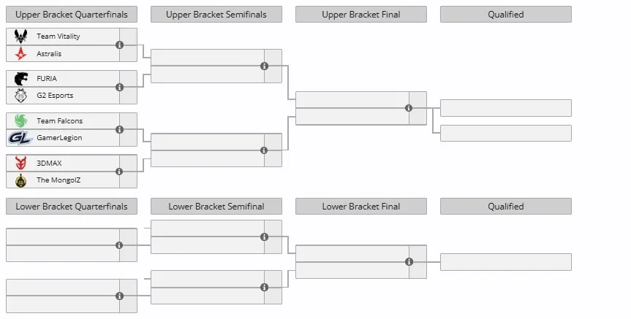Select The MongolZ team name
Screen dimensions: 631x319
(58, 180)
